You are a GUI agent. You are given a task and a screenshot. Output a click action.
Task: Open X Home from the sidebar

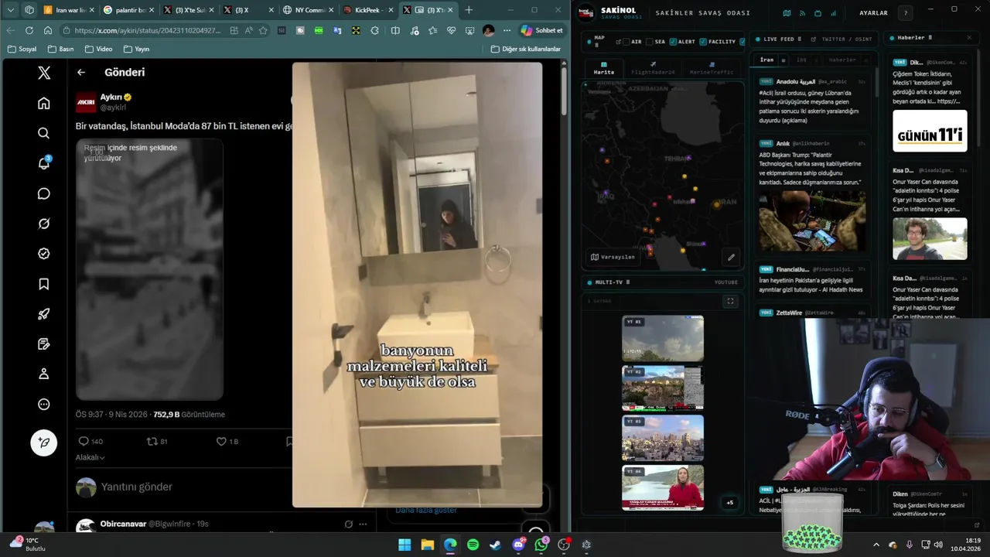(44, 103)
